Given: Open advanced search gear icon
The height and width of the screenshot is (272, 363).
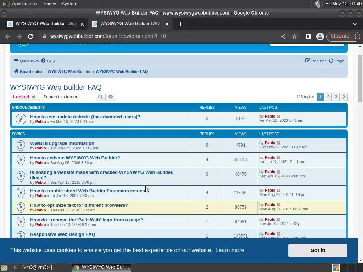Looking at the screenshot, I should (111, 97).
